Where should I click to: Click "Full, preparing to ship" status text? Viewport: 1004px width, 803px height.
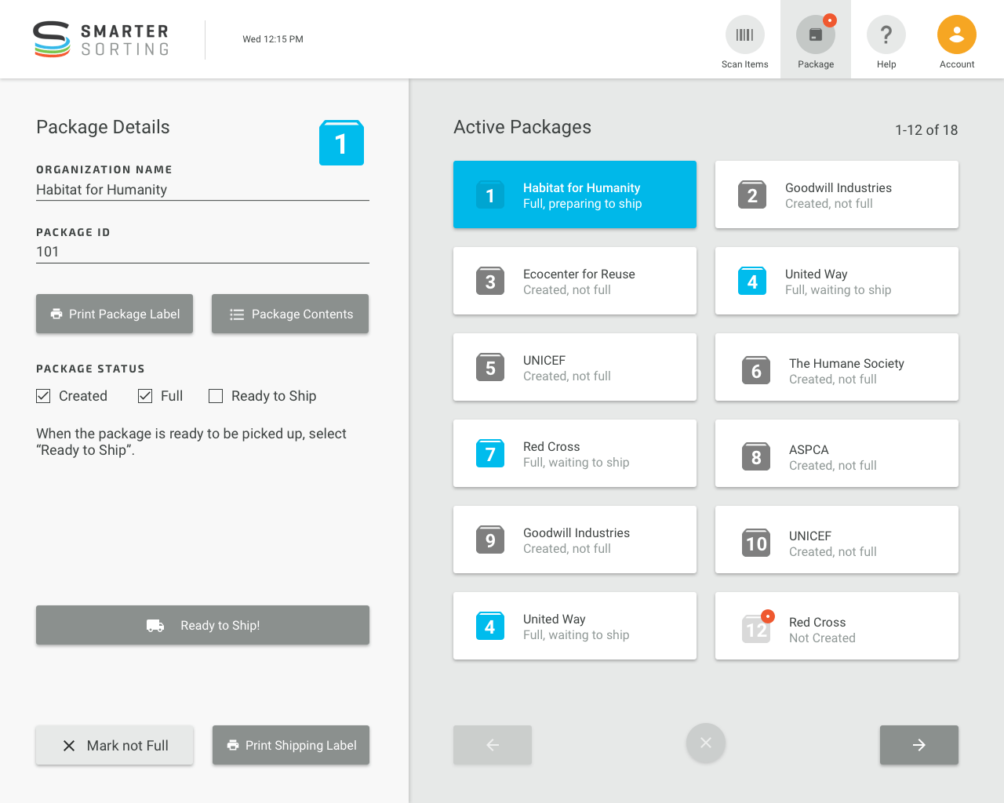583,204
